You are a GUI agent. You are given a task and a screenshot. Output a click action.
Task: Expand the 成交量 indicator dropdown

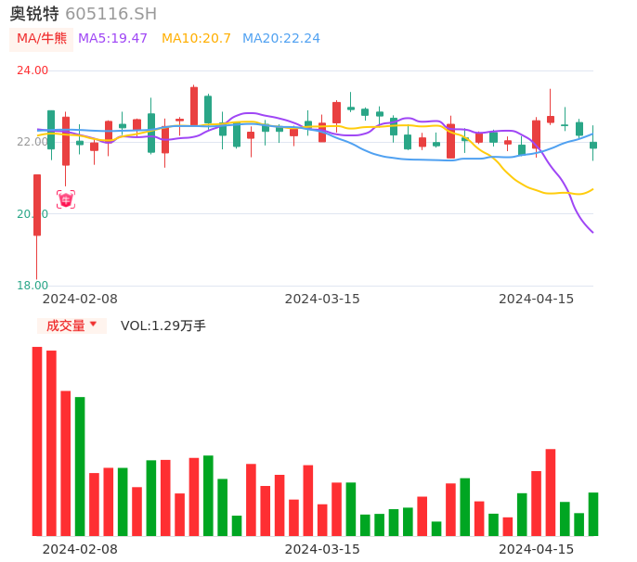click(x=66, y=326)
